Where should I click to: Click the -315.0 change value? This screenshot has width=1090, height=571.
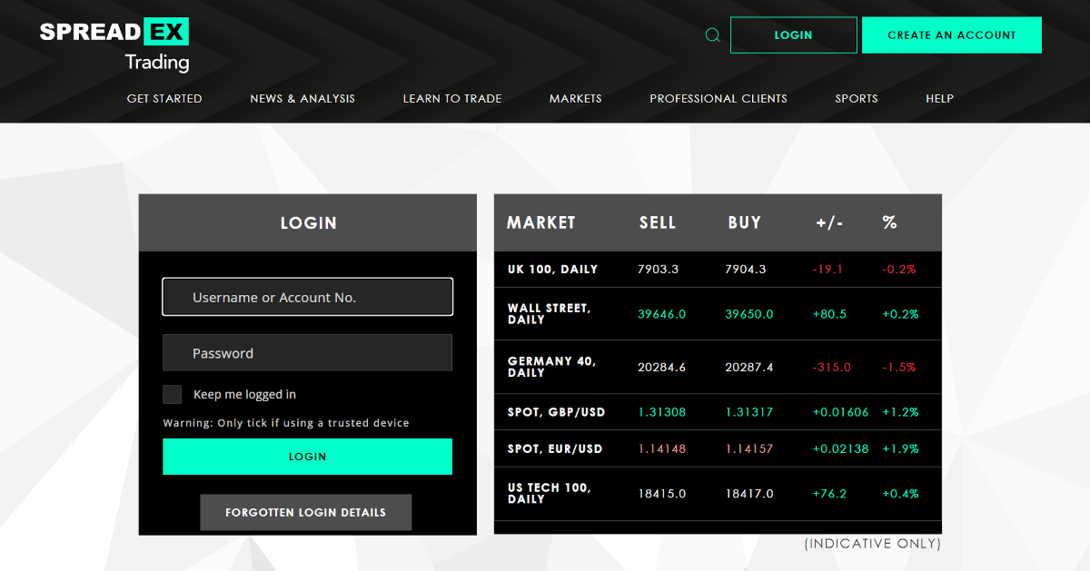point(831,368)
